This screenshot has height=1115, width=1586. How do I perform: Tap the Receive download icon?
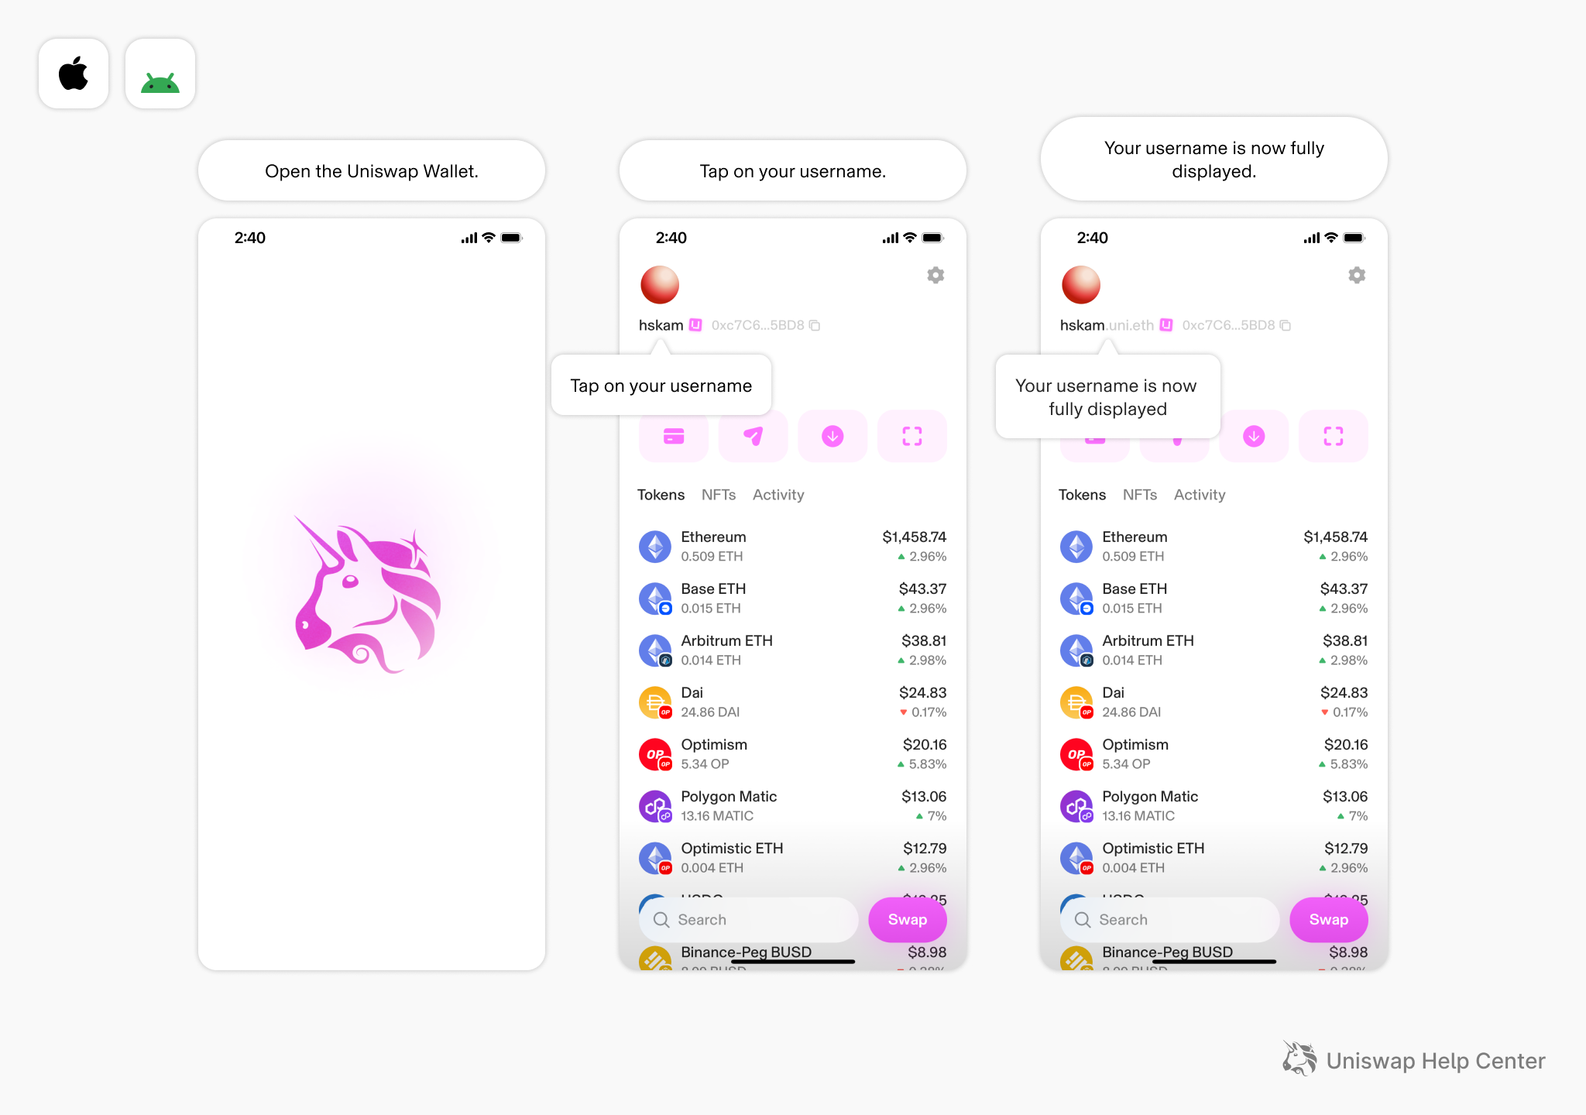[832, 436]
